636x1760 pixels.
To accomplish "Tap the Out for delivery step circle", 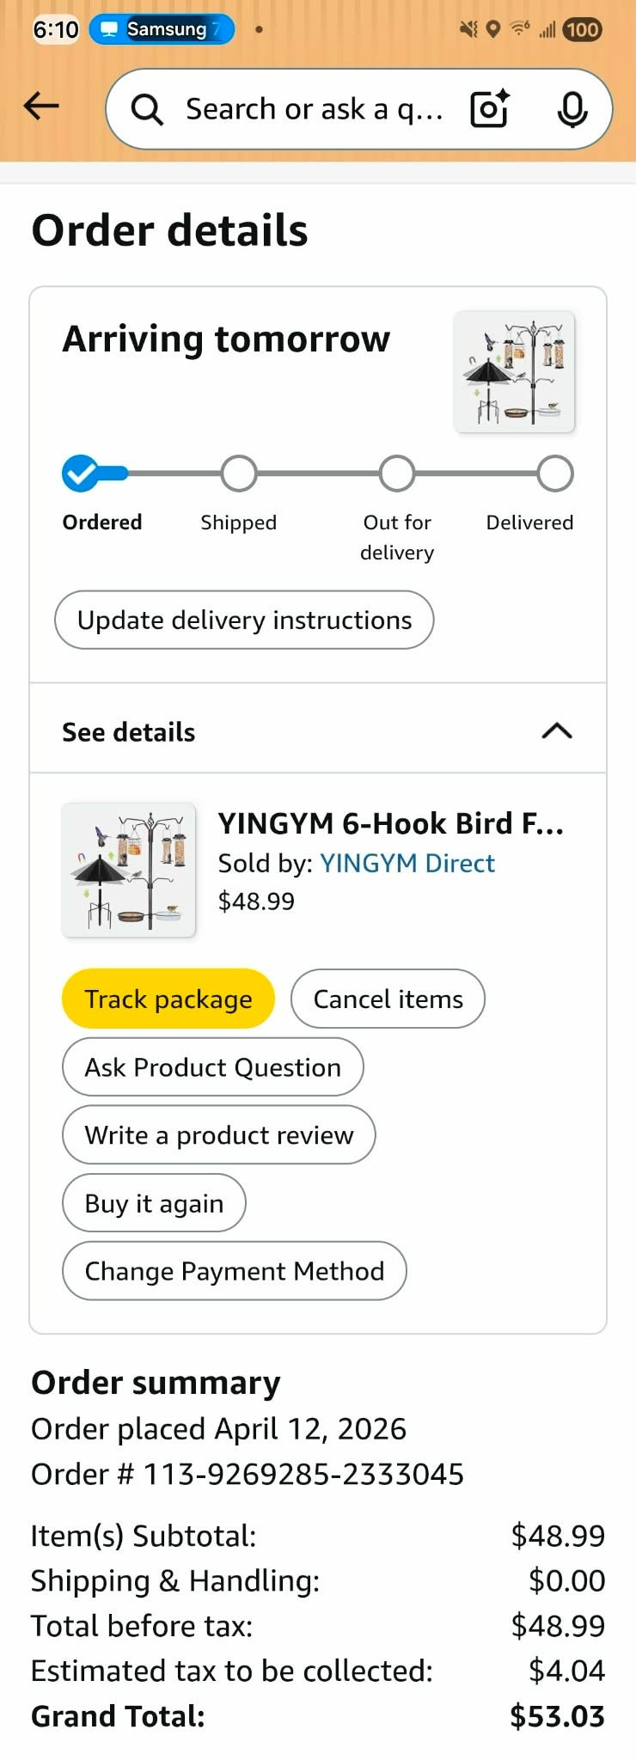I will [x=397, y=474].
